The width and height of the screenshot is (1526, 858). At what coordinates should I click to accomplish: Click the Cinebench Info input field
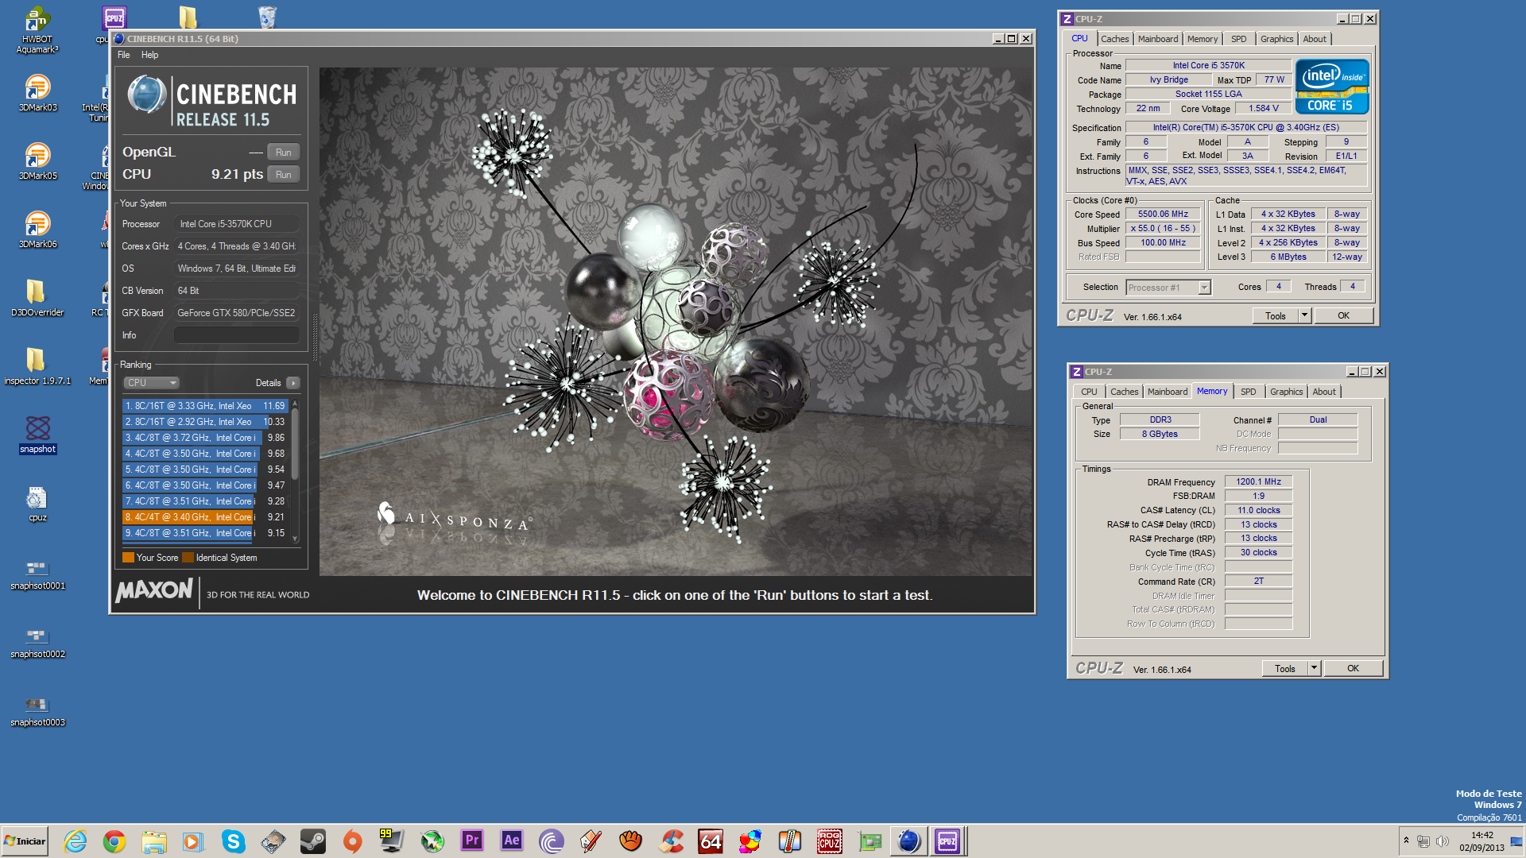[237, 335]
